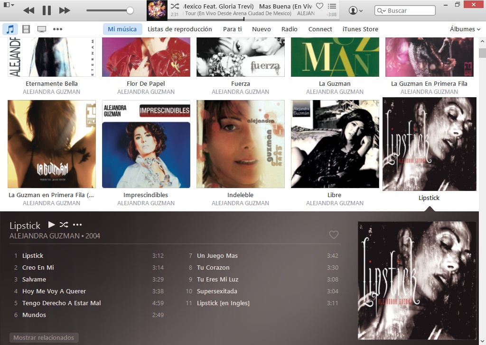Click the scrollbar up arrow
The width and height of the screenshot is (486, 345).
pyautogui.click(x=482, y=41)
